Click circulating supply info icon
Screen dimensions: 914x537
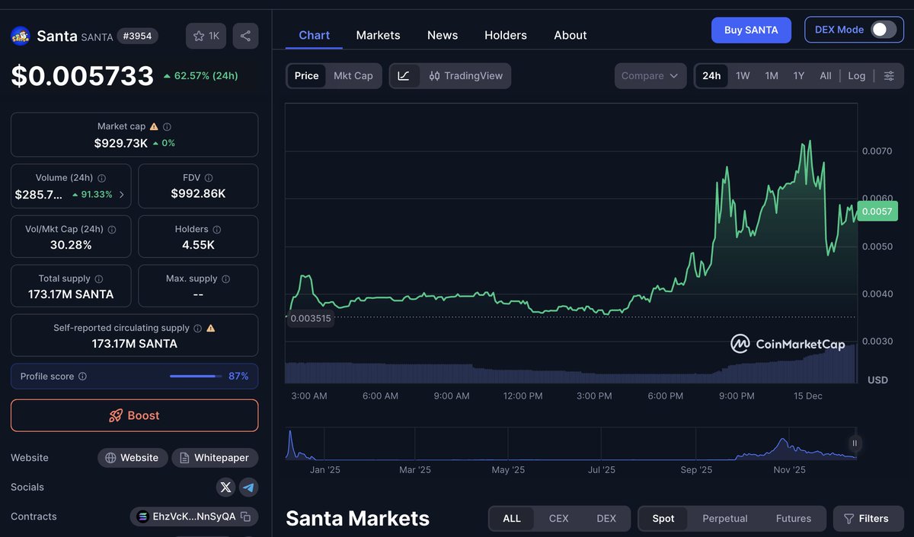197,328
